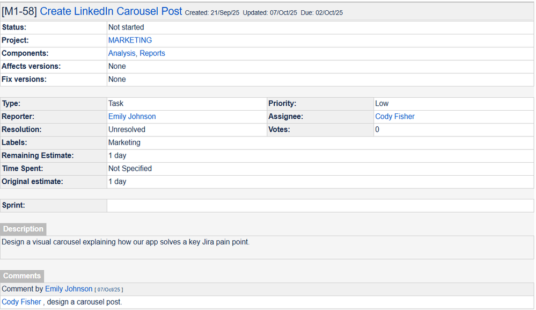The height and width of the screenshot is (310, 536).
Task: Click the Description section header
Action: (x=23, y=229)
